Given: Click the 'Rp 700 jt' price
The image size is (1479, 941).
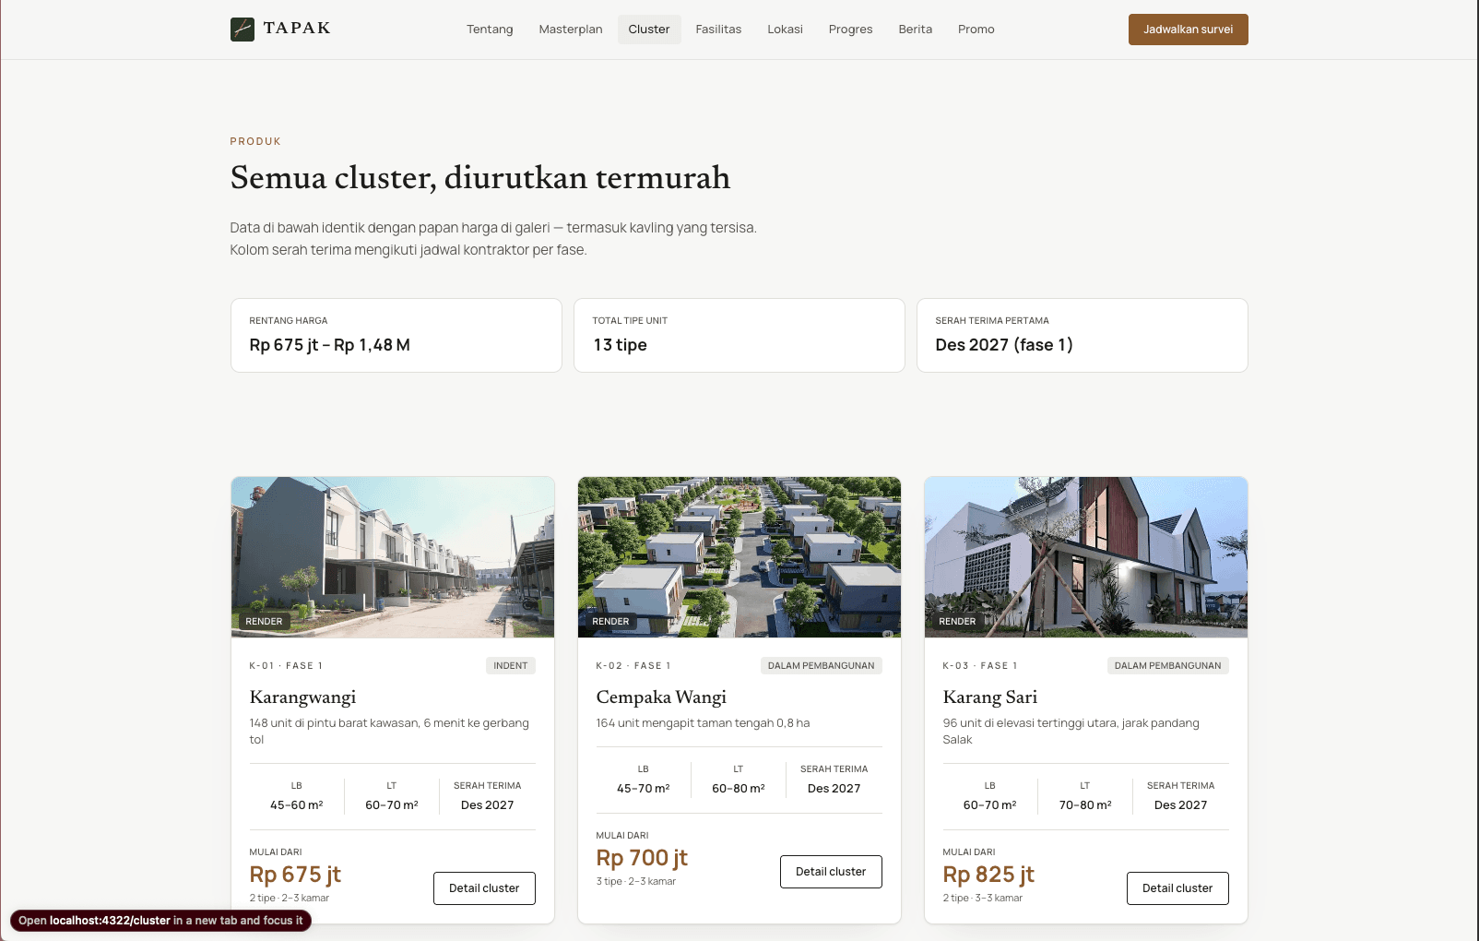Looking at the screenshot, I should click(x=642, y=858).
